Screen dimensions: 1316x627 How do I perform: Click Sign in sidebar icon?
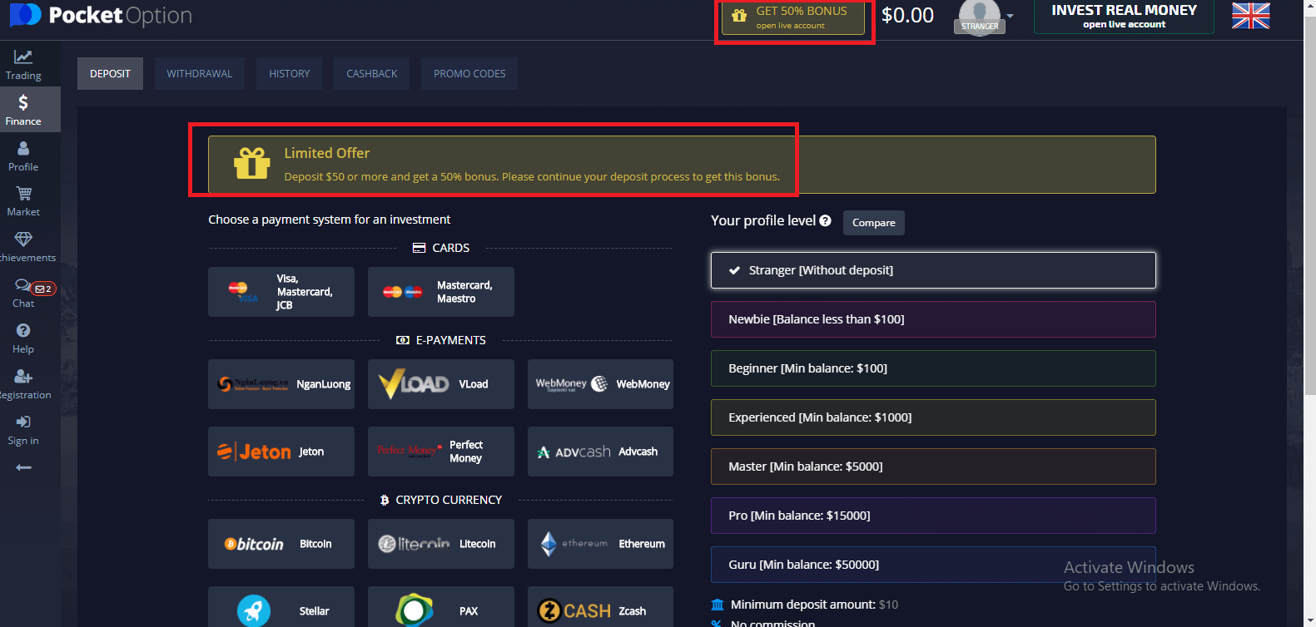coord(23,429)
